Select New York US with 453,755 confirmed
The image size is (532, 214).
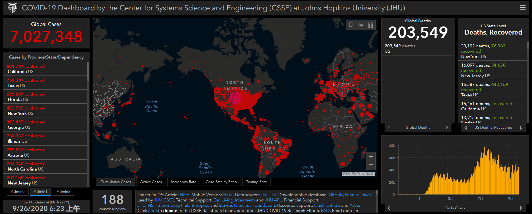tap(45, 111)
